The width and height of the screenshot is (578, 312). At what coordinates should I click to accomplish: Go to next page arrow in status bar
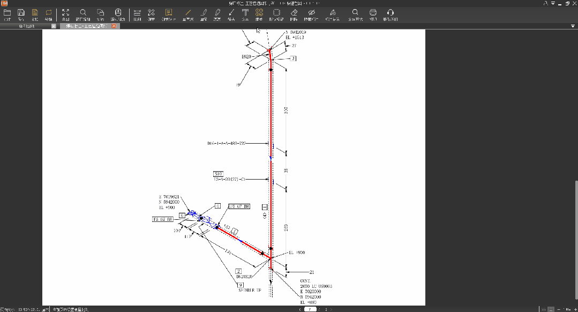(331, 309)
